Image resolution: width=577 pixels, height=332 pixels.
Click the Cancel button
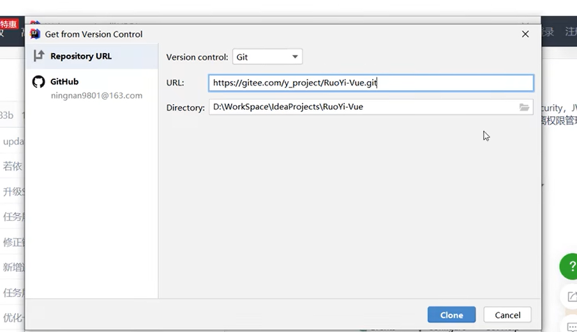point(507,315)
